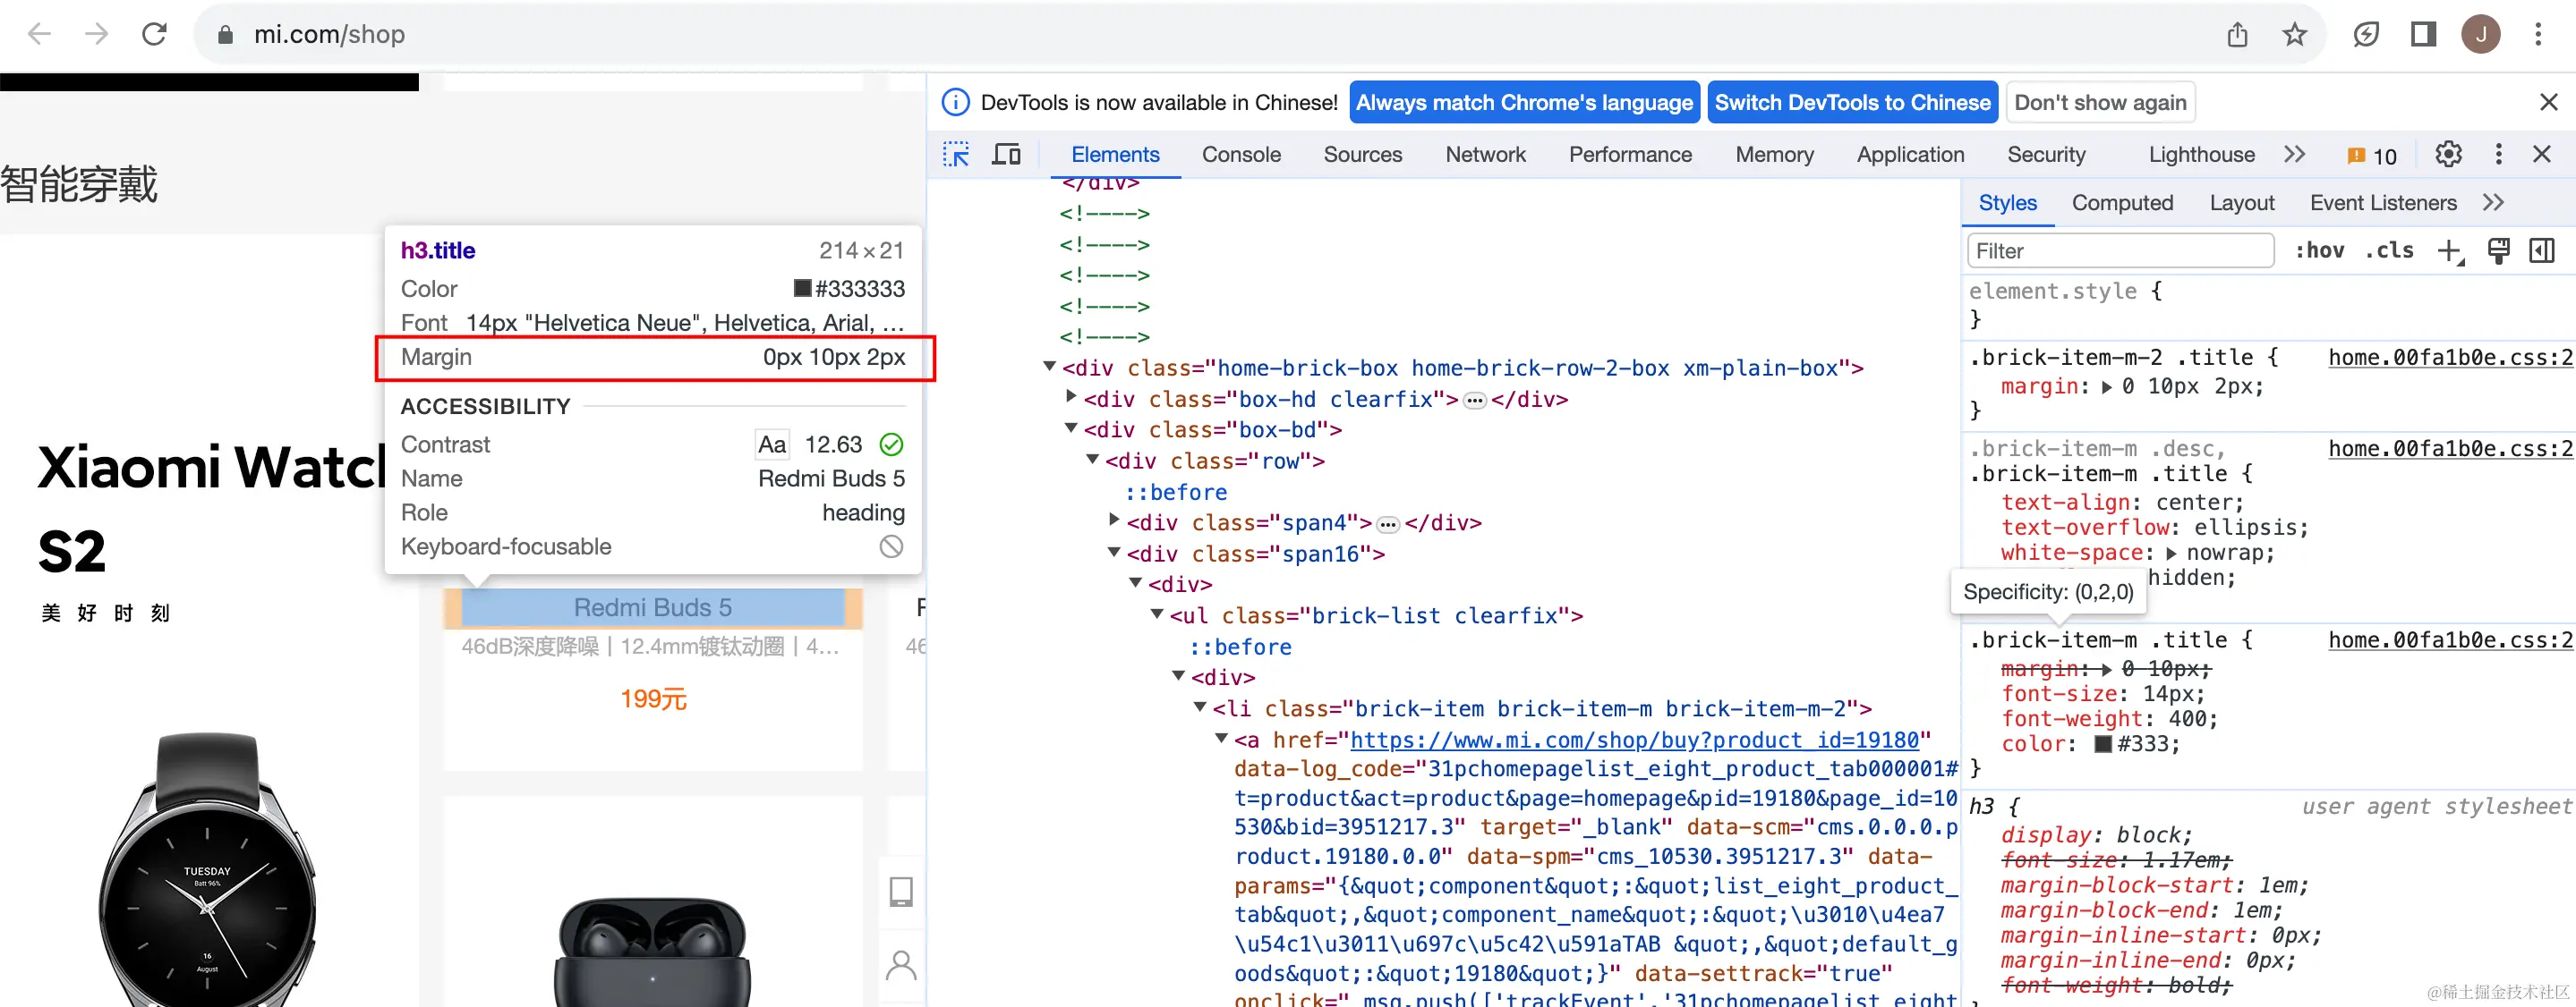Toggle the :hov element state panel
The width and height of the screenshot is (2576, 1007).
tap(2319, 250)
